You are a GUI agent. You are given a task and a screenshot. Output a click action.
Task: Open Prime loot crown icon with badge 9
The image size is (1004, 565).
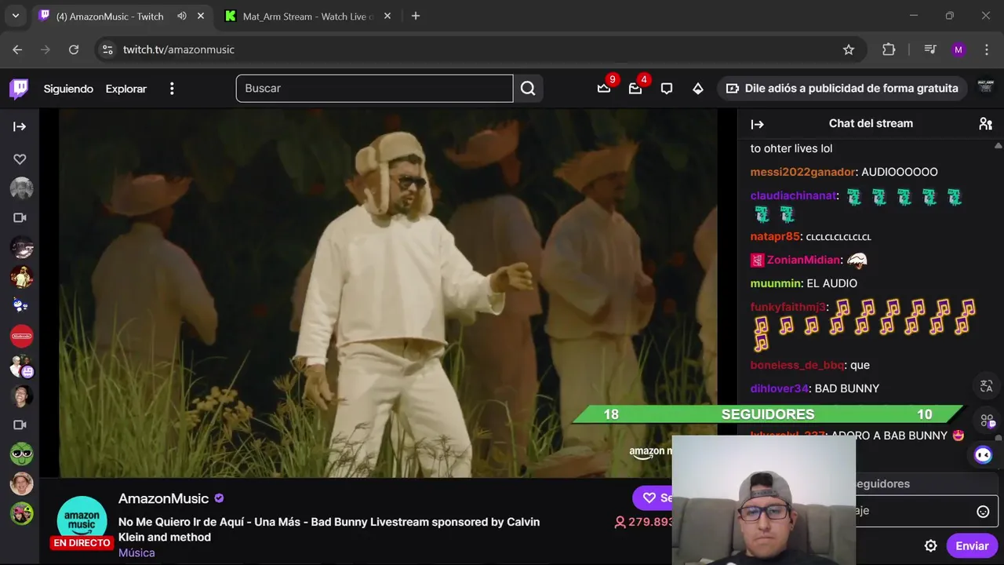(604, 89)
